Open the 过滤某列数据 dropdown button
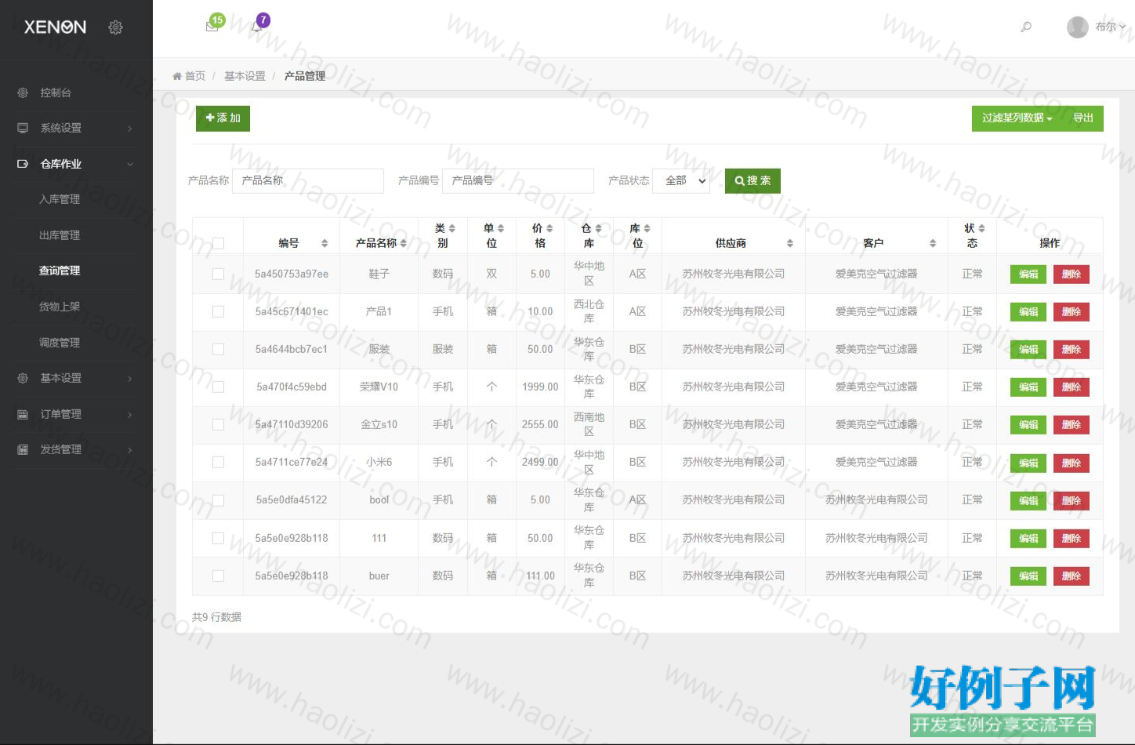1135x745 pixels. (x=1017, y=118)
